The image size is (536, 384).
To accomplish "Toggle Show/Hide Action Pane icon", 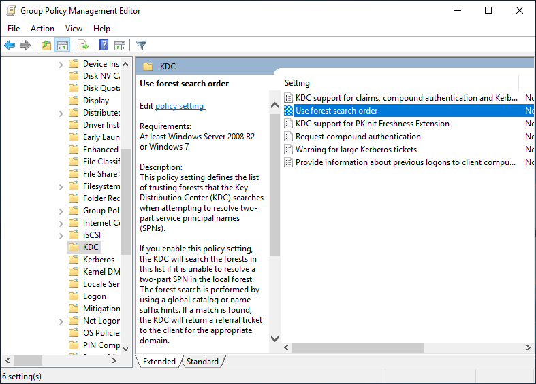I will pos(120,46).
